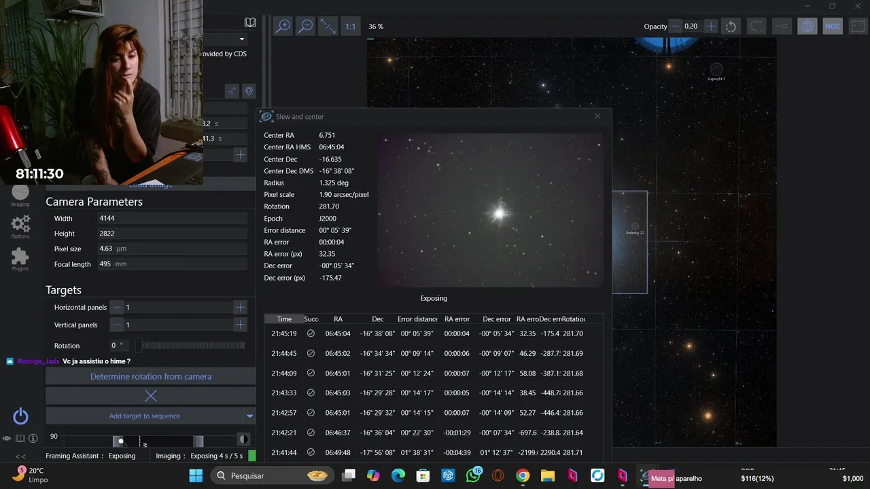Click the Height field showing 2822
This screenshot has height=489, width=870.
pyautogui.click(x=172, y=233)
